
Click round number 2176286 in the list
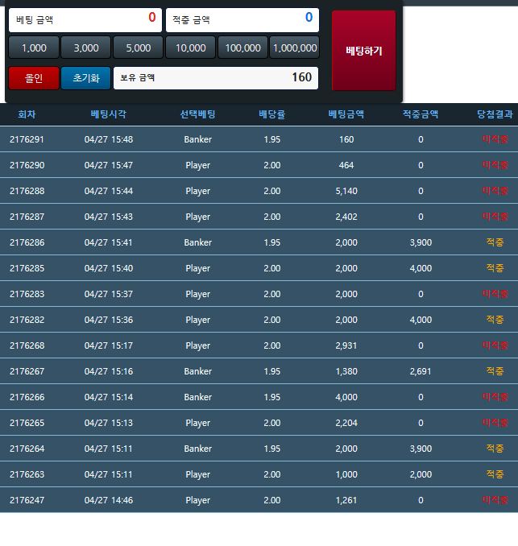click(x=27, y=242)
